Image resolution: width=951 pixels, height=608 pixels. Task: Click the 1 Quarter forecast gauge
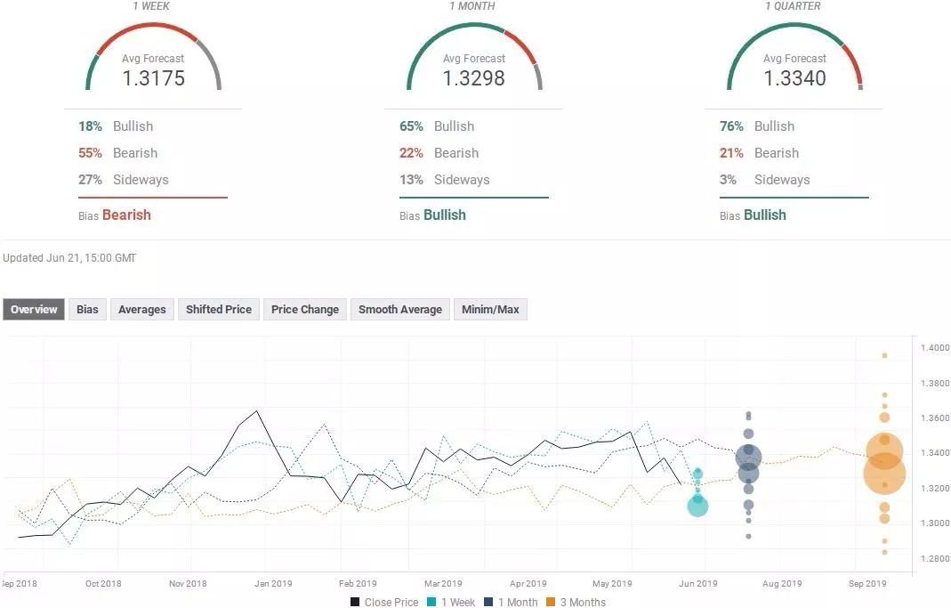click(794, 58)
